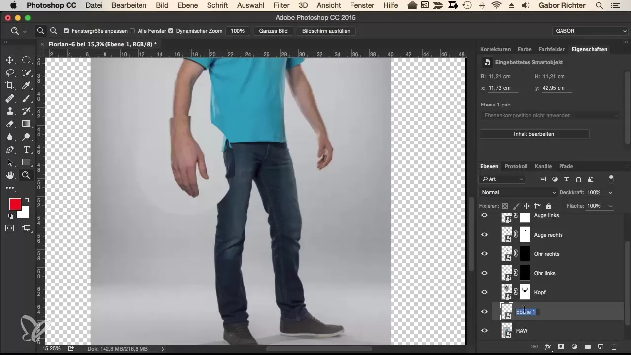
Task: Click the Zoom In icon in options bar
Action: click(x=41, y=31)
